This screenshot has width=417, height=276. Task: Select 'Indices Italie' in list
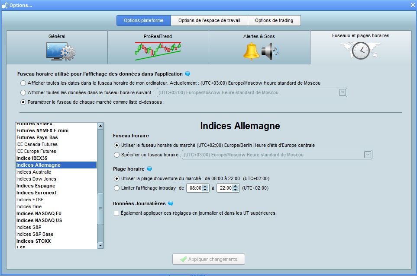pyautogui.click(x=56, y=206)
